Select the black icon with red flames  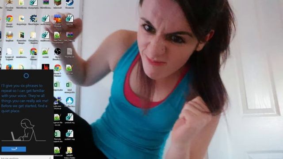tap(46, 67)
